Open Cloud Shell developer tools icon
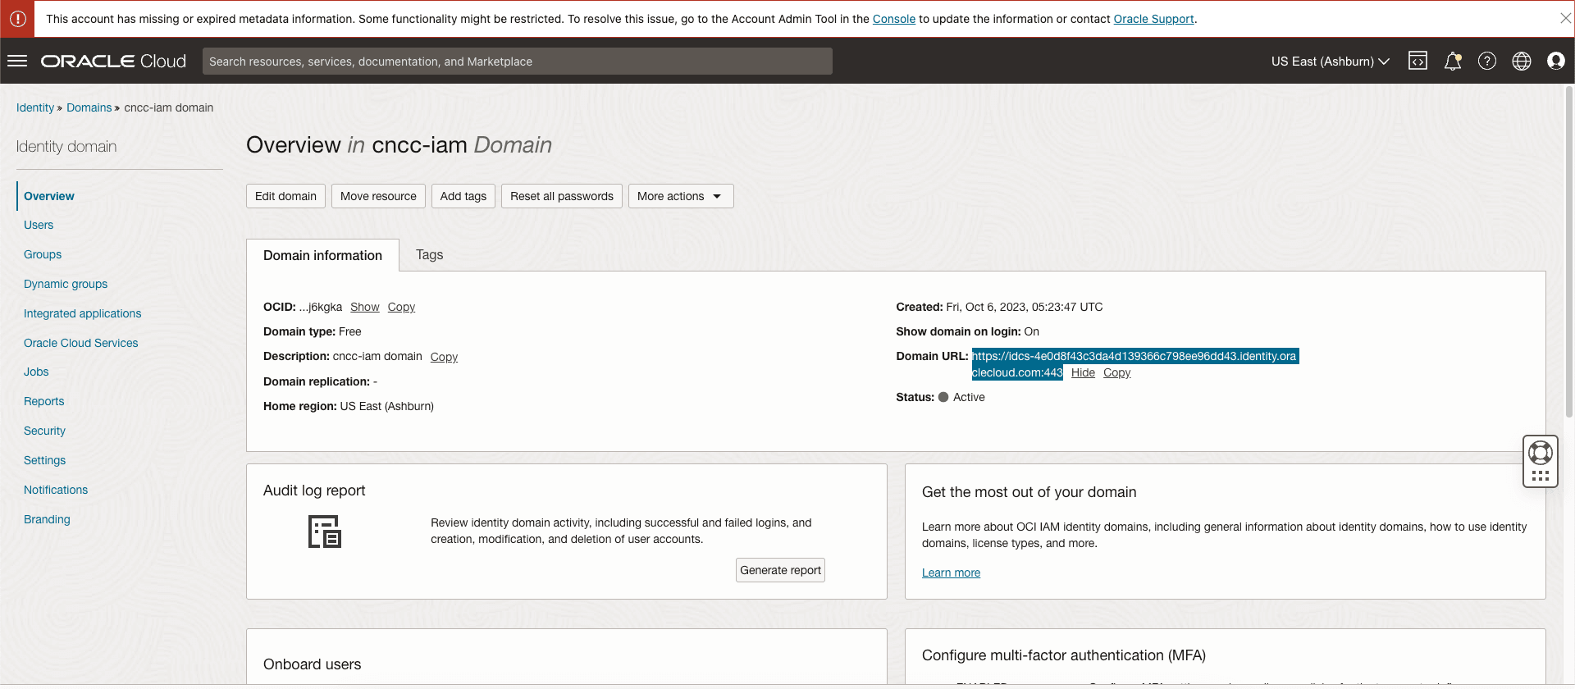 click(1417, 61)
